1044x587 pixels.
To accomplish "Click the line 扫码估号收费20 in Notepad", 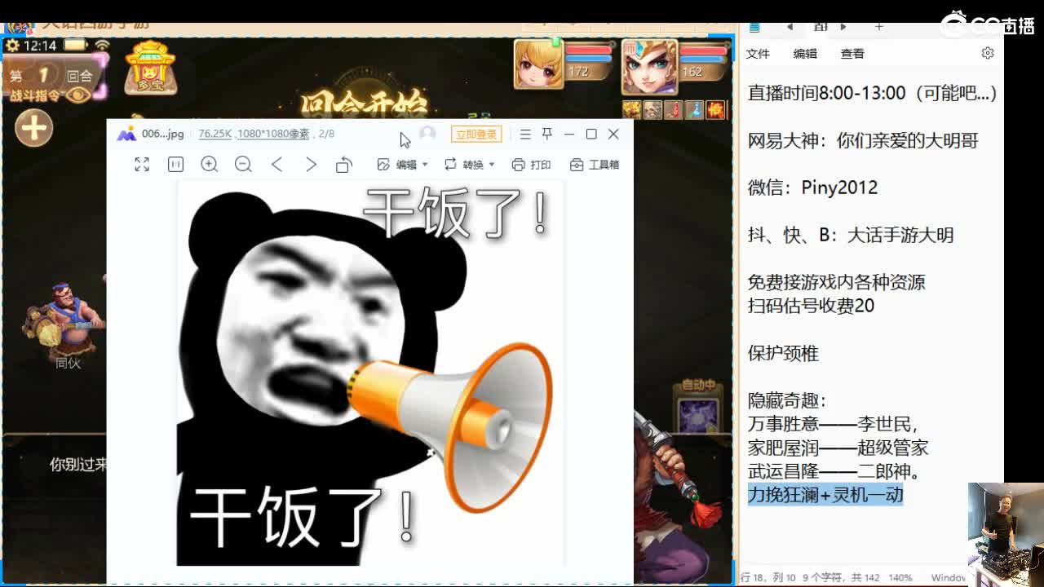I will 811,306.
